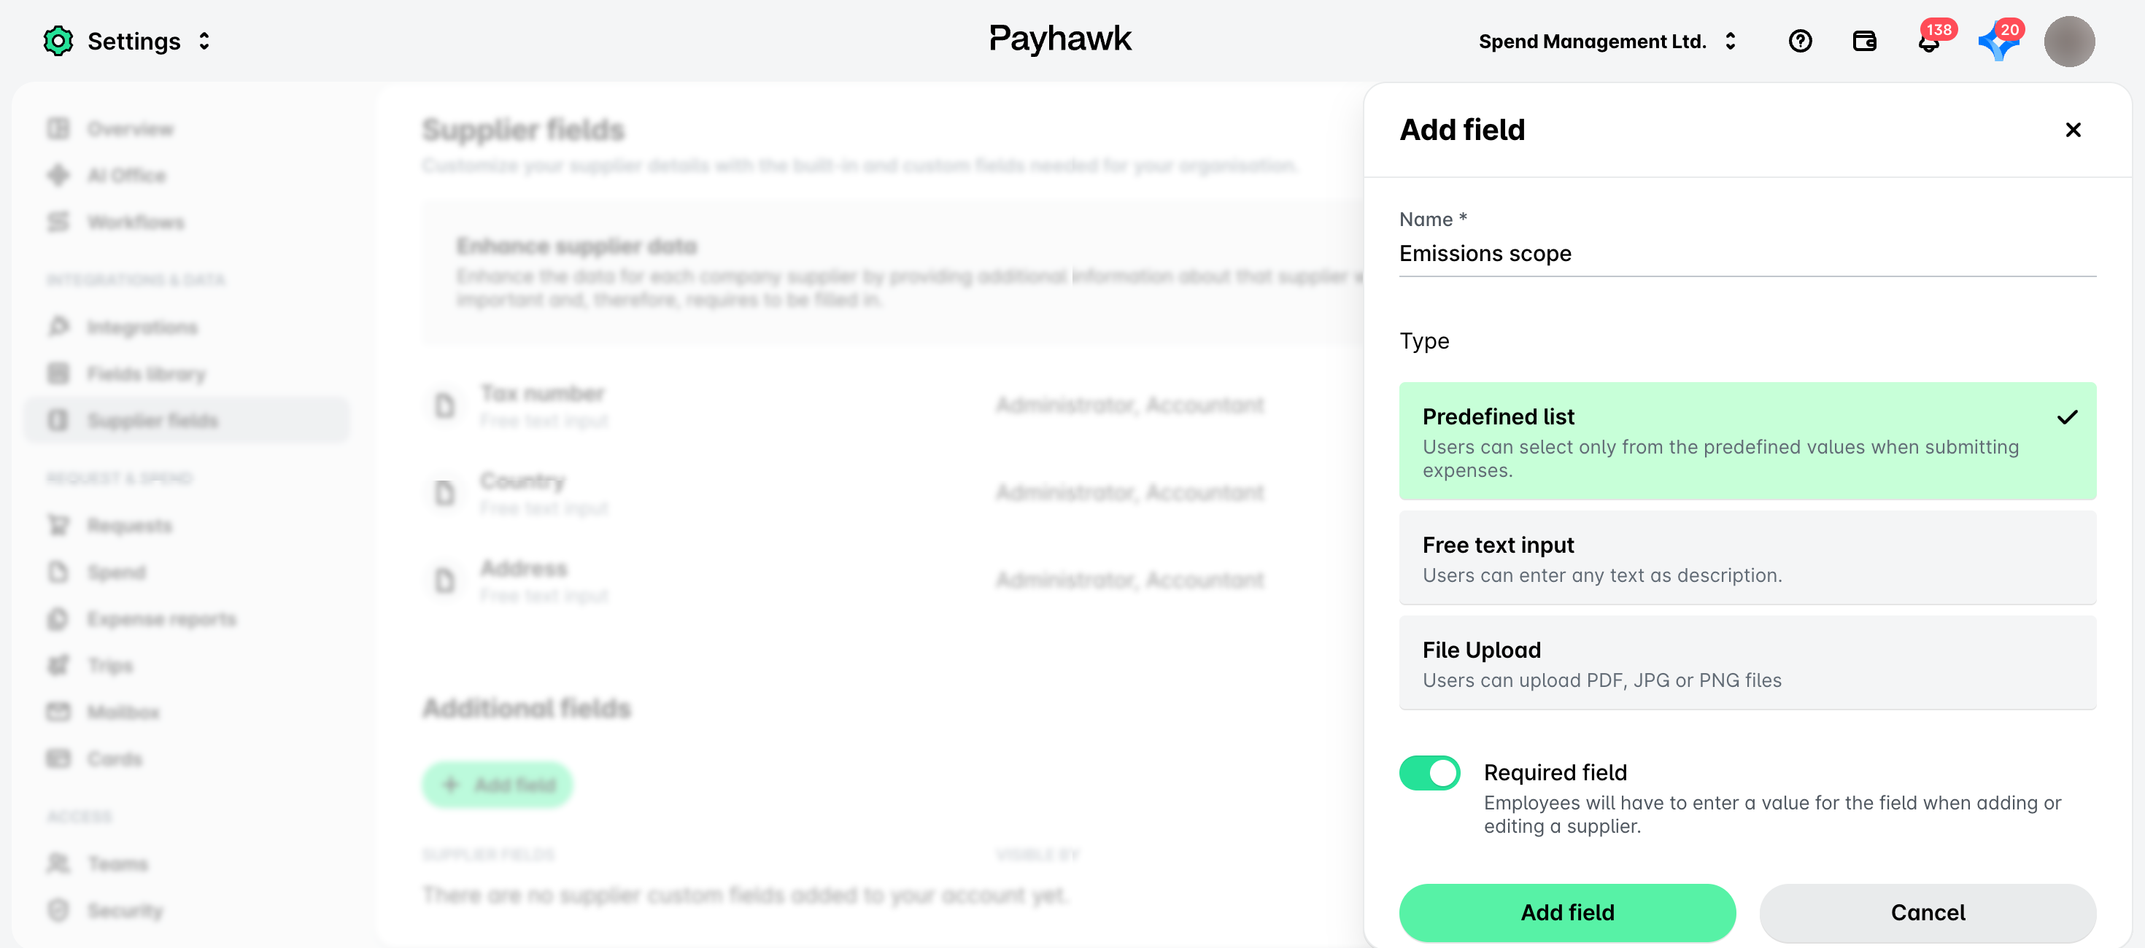Open notifications bell with 138 badge
The height and width of the screenshot is (948, 2145).
[1928, 41]
